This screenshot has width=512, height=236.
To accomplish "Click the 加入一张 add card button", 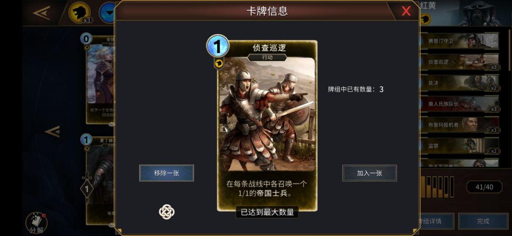I will click(369, 173).
